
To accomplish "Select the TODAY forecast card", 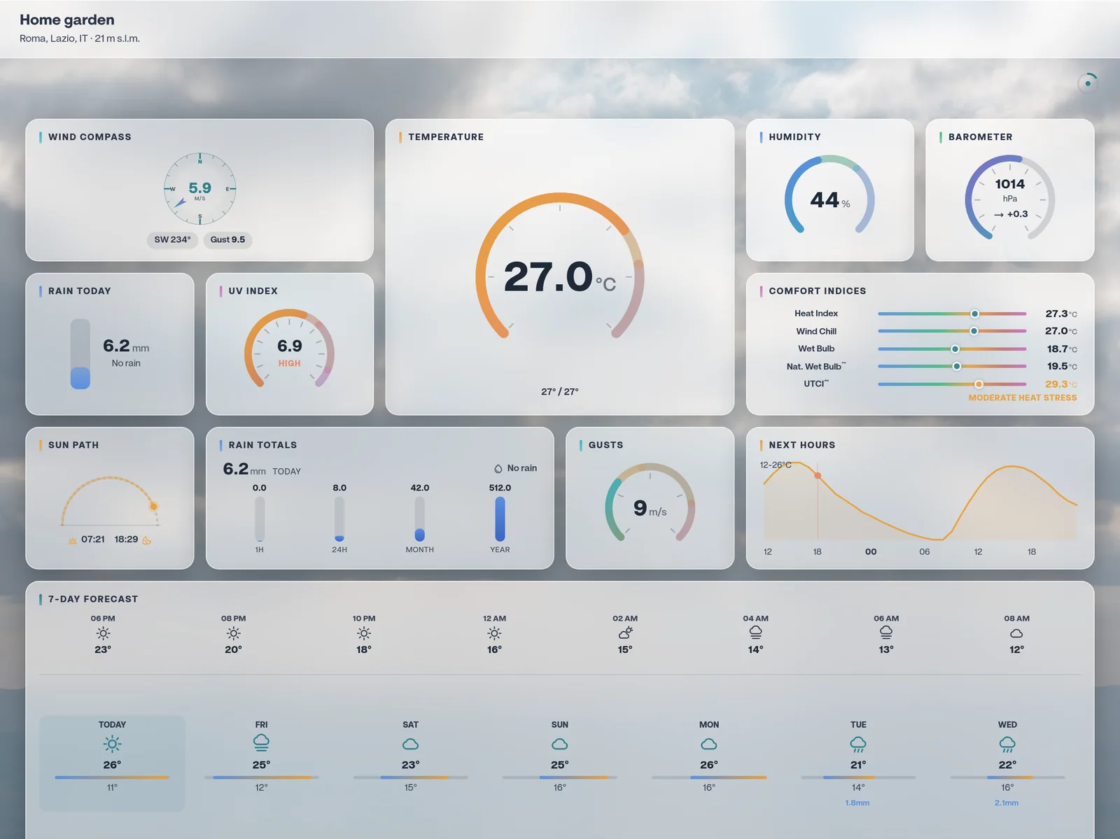I will point(112,763).
